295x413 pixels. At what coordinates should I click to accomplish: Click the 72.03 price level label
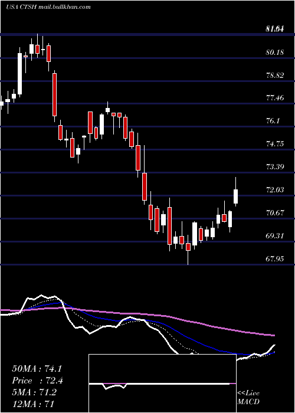(x=275, y=189)
